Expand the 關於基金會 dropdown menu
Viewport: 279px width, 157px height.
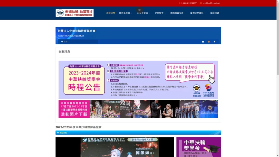[x=126, y=13]
